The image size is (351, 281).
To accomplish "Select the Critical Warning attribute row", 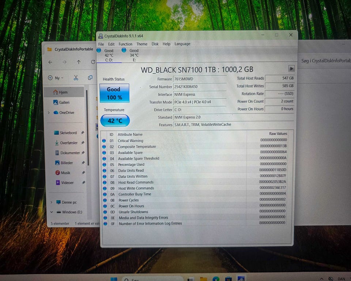I will (x=194, y=140).
